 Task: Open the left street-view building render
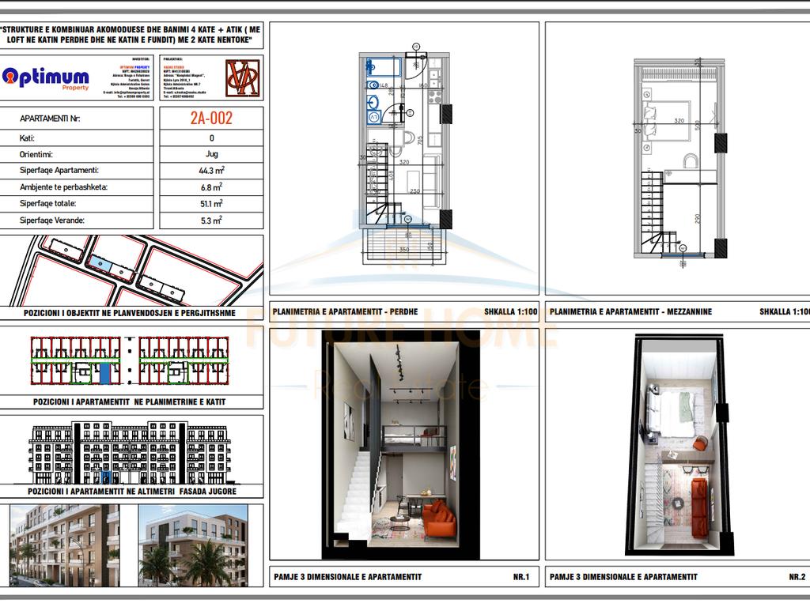[65, 545]
